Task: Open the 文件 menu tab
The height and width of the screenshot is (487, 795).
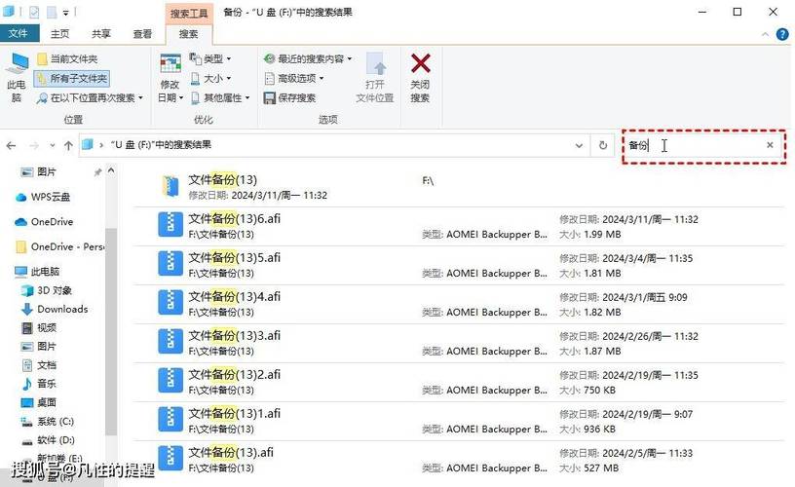Action: click(19, 33)
